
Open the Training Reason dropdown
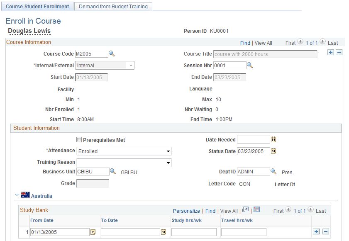click(x=168, y=162)
